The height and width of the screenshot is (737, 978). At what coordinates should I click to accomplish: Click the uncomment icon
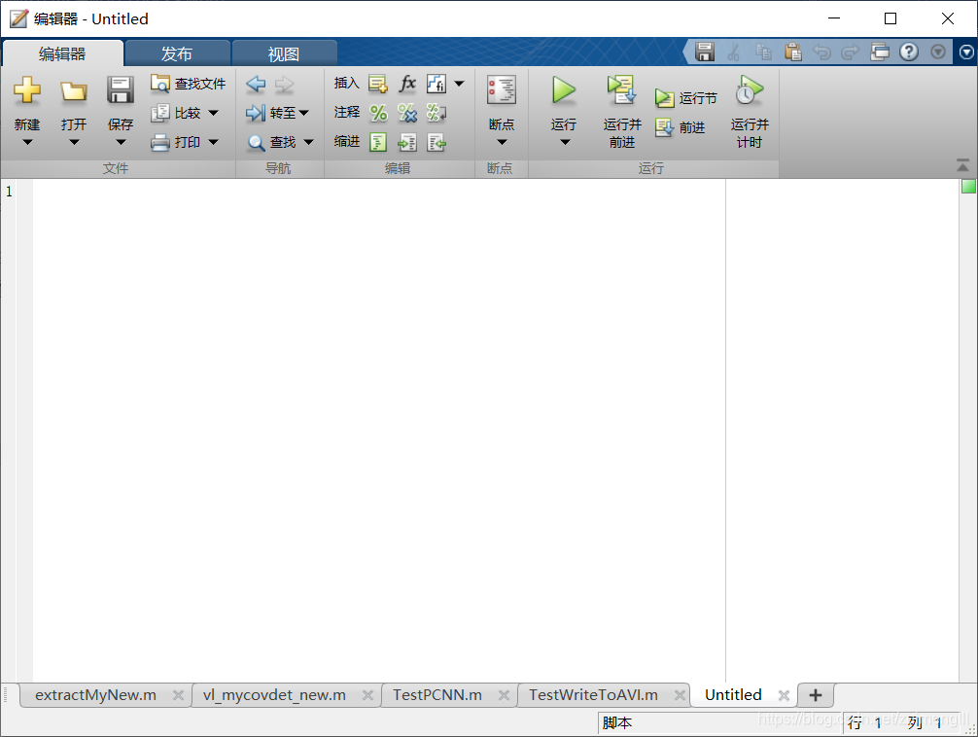(x=407, y=113)
